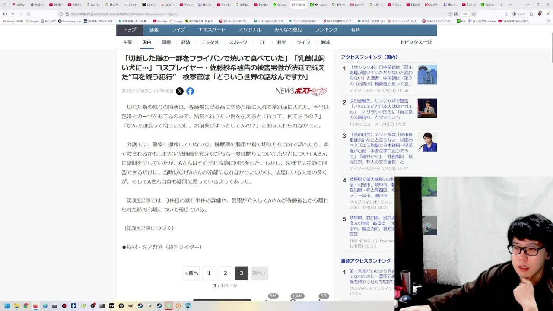553x311 pixels.
Task: Go to article page 1
Action: click(209, 273)
